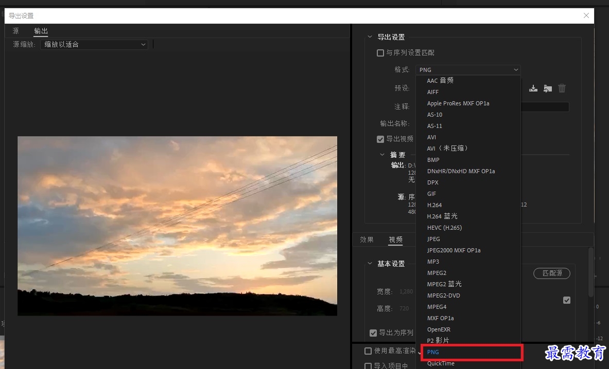609x369 pixels.
Task: Click the sunset preview image
Action: pos(177,226)
